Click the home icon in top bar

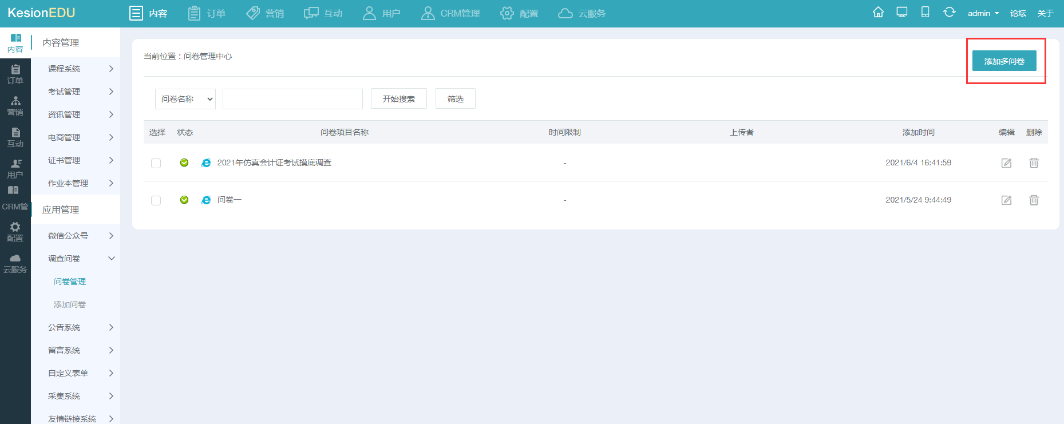[x=878, y=13]
